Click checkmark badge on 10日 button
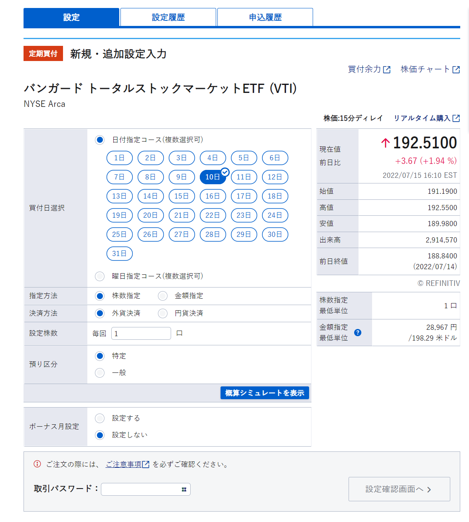Viewport: 469px width, 522px height. coord(225,172)
